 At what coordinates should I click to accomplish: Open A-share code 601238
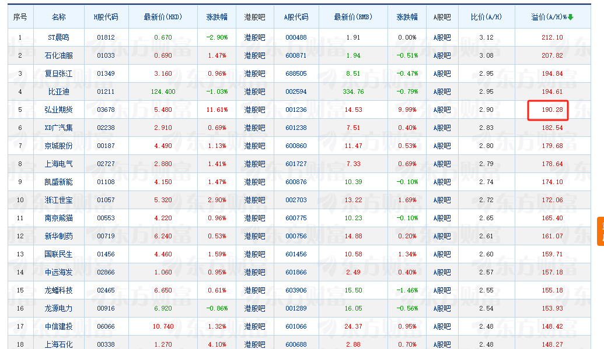pos(296,128)
